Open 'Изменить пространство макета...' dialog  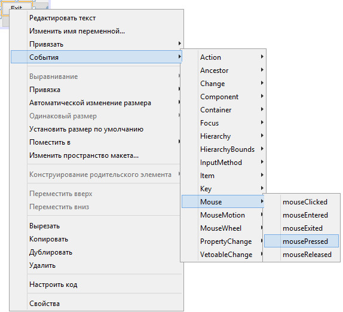(96, 155)
